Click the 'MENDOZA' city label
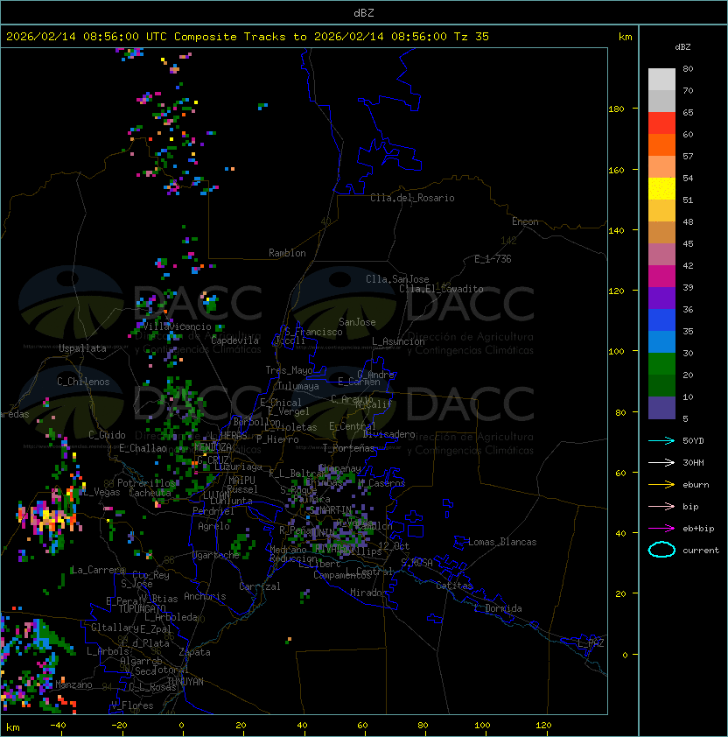The height and width of the screenshot is (737, 728). (x=213, y=446)
